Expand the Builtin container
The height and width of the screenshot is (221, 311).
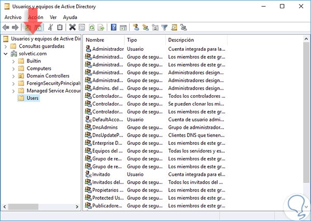pos(13,62)
